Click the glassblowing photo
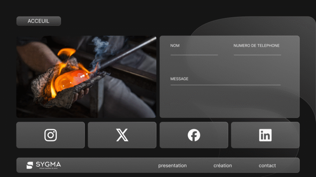This screenshot has width=316, height=177. pos(86,77)
